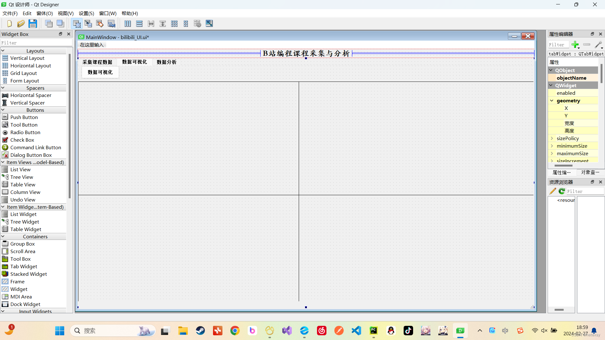Open the 窗体(O) menu
Image resolution: width=605 pixels, height=340 pixels.
[x=44, y=14]
